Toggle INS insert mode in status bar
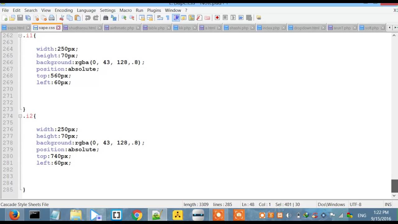The height and width of the screenshot is (224, 398). 388,204
